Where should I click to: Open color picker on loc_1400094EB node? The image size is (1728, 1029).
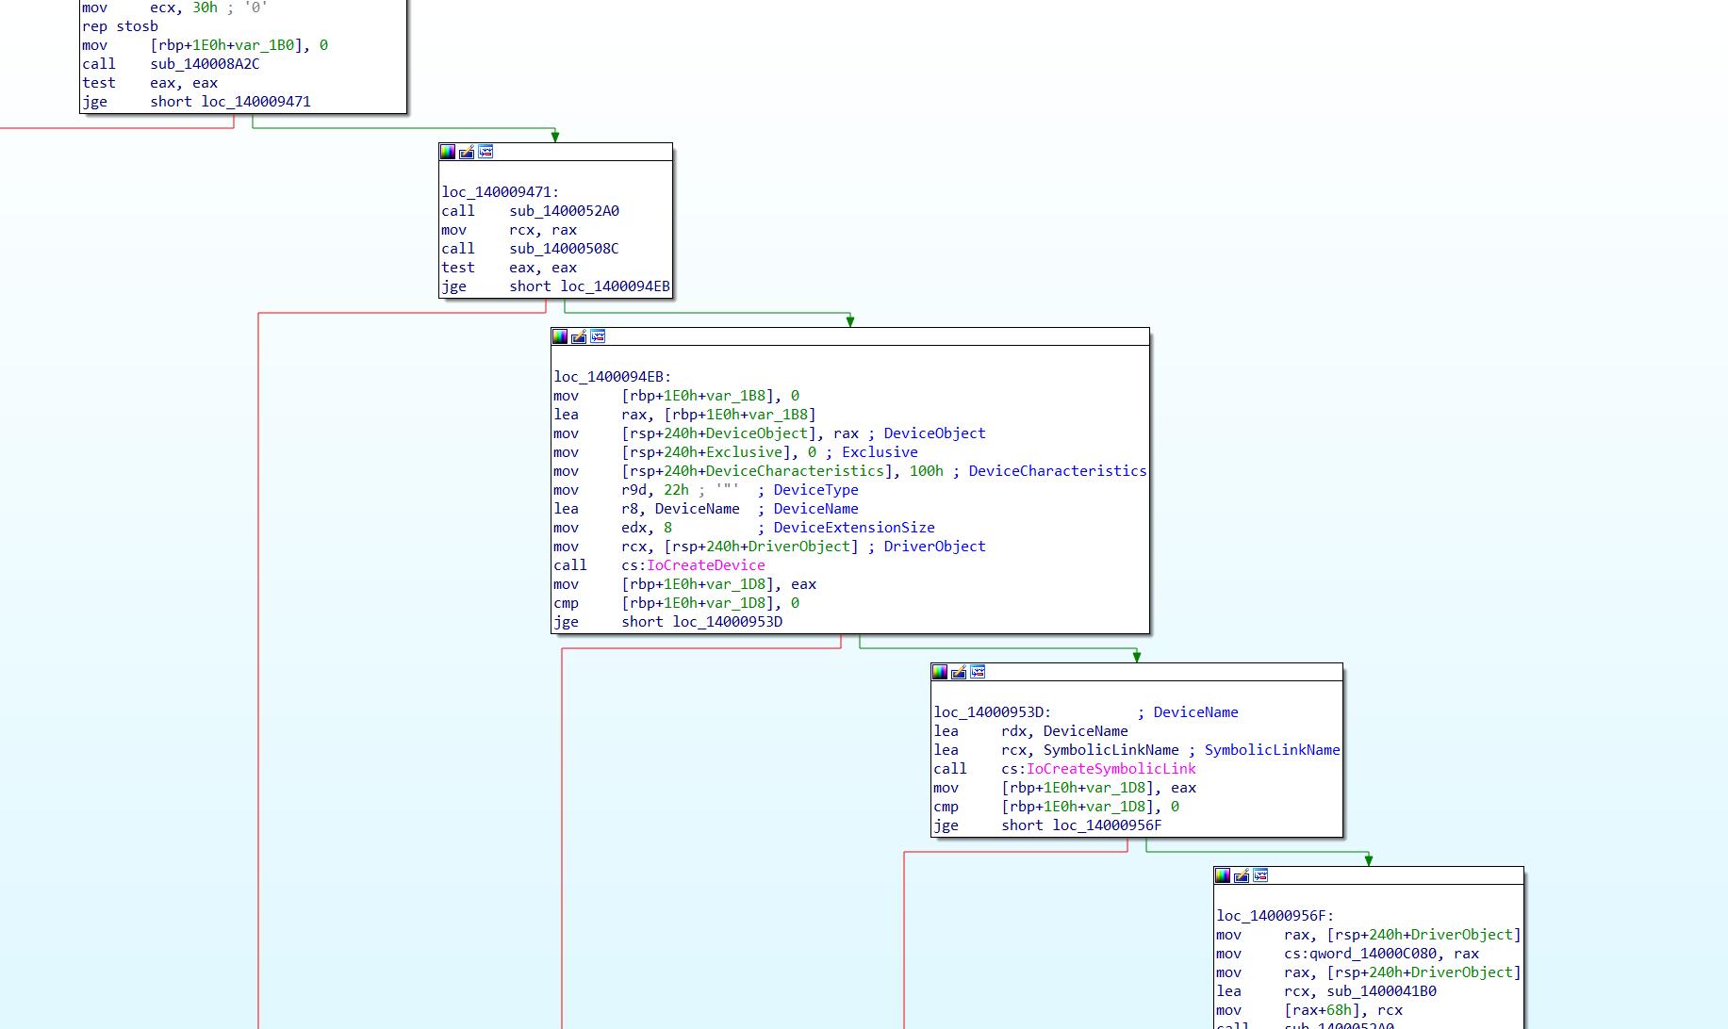coord(560,336)
